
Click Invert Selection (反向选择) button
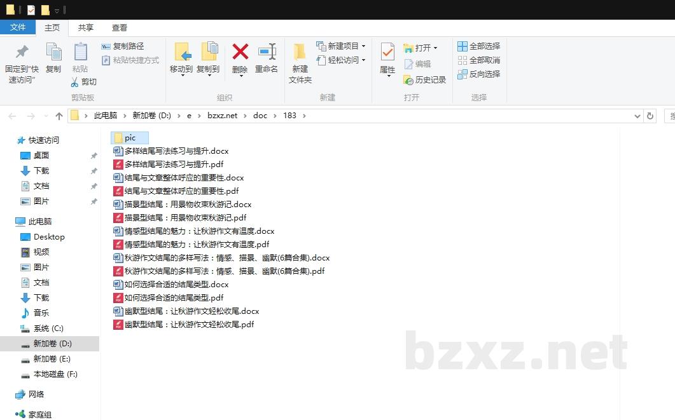(478, 74)
